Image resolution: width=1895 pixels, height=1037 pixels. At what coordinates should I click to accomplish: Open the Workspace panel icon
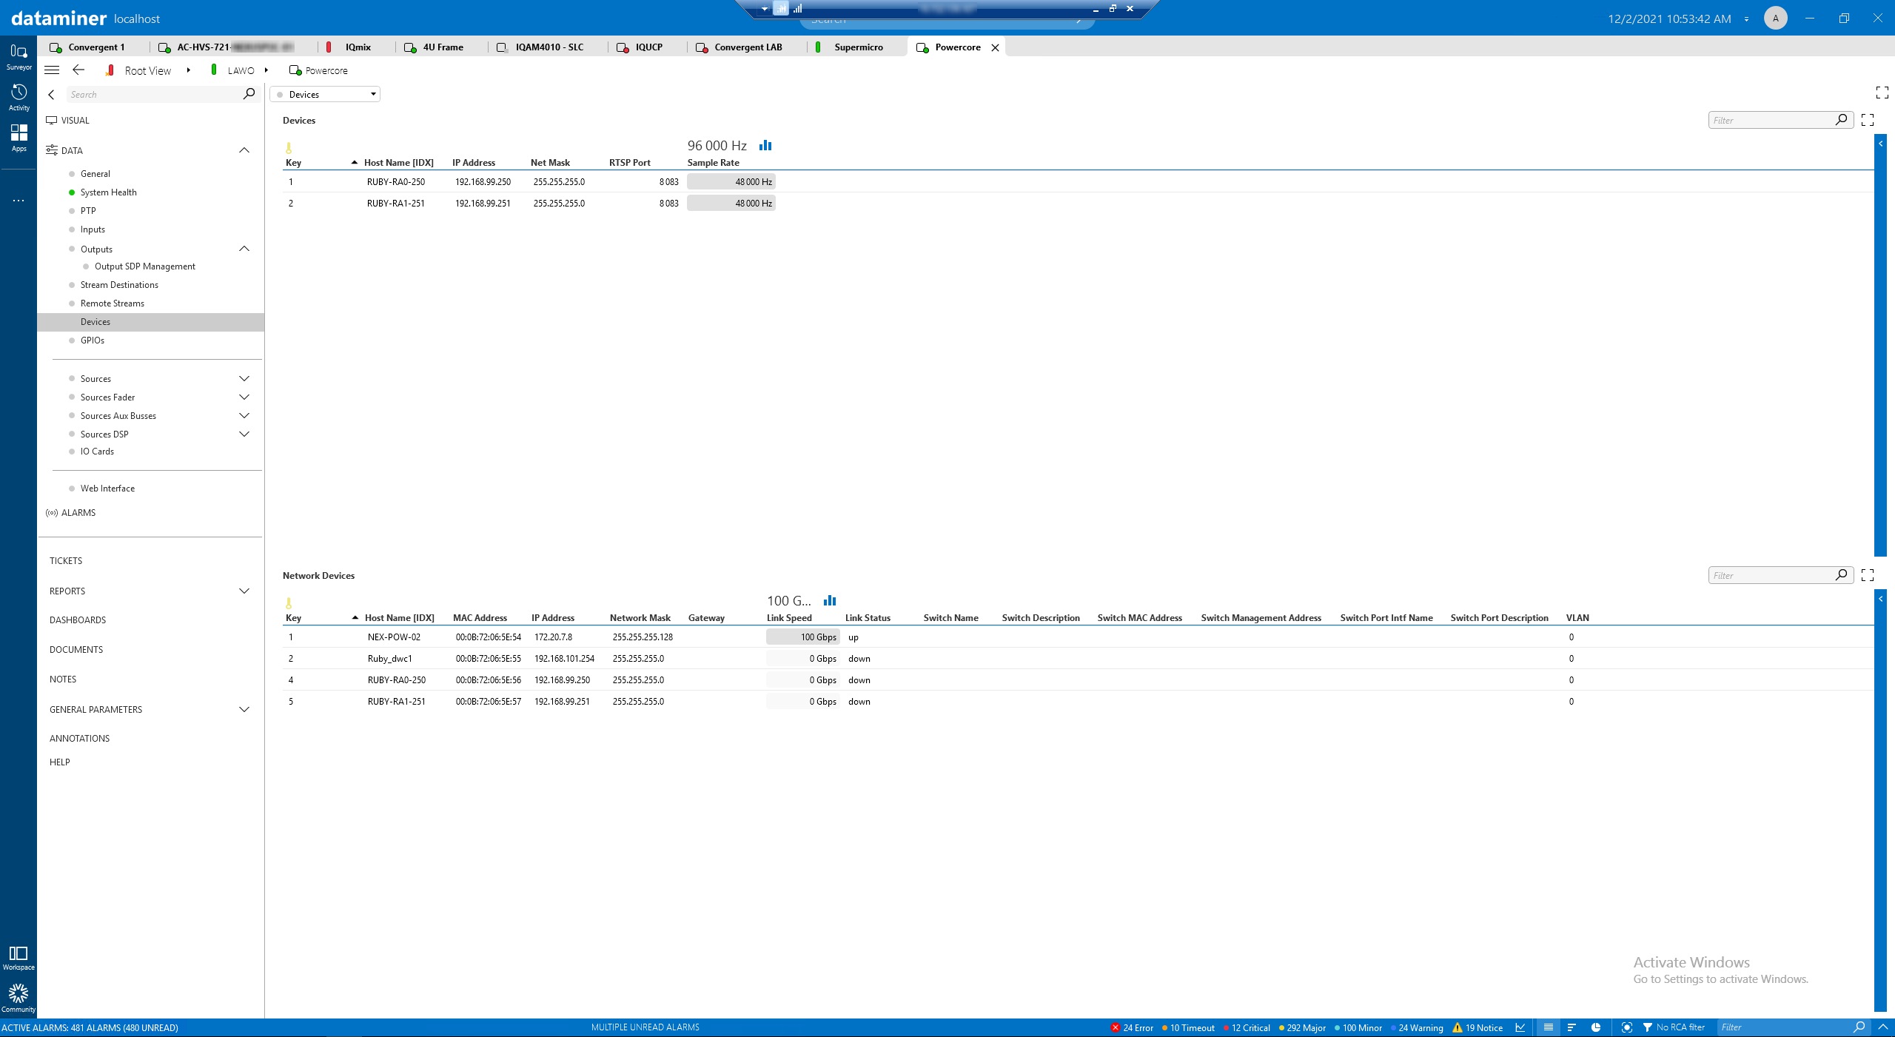[x=19, y=958]
